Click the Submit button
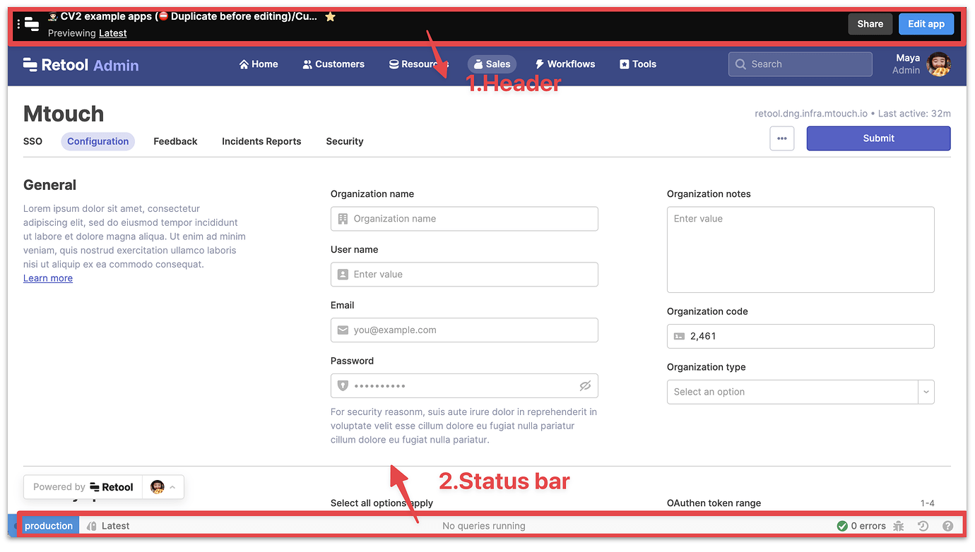 click(x=879, y=138)
